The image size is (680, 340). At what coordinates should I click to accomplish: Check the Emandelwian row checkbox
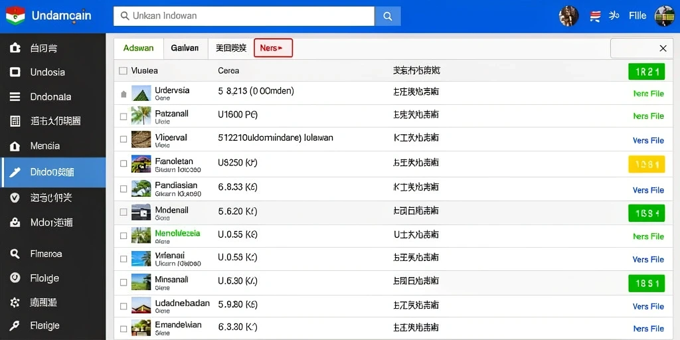[x=124, y=329]
